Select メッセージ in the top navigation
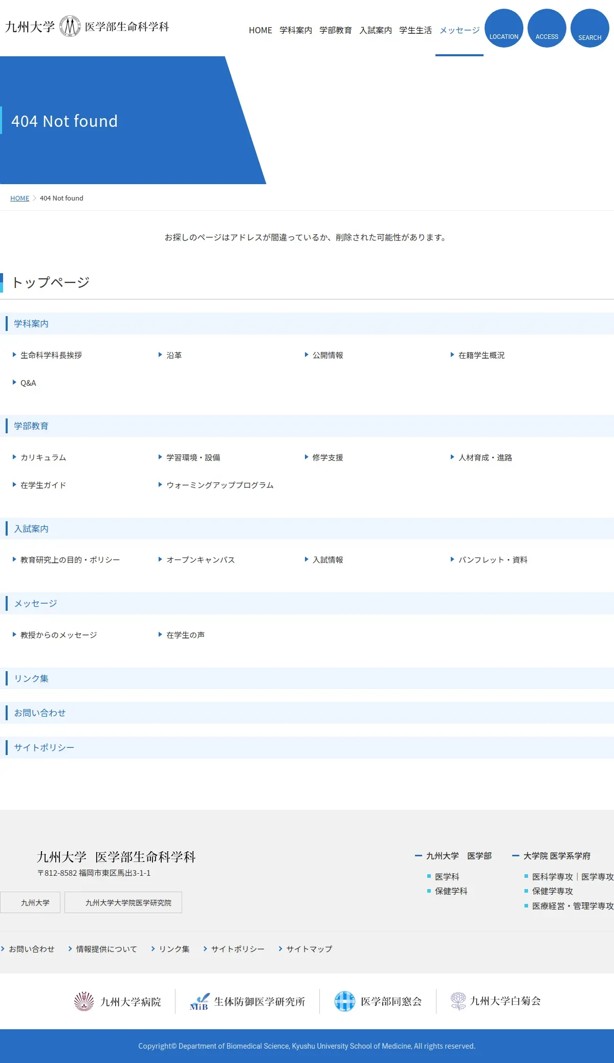This screenshot has width=614, height=1063. 459,30
